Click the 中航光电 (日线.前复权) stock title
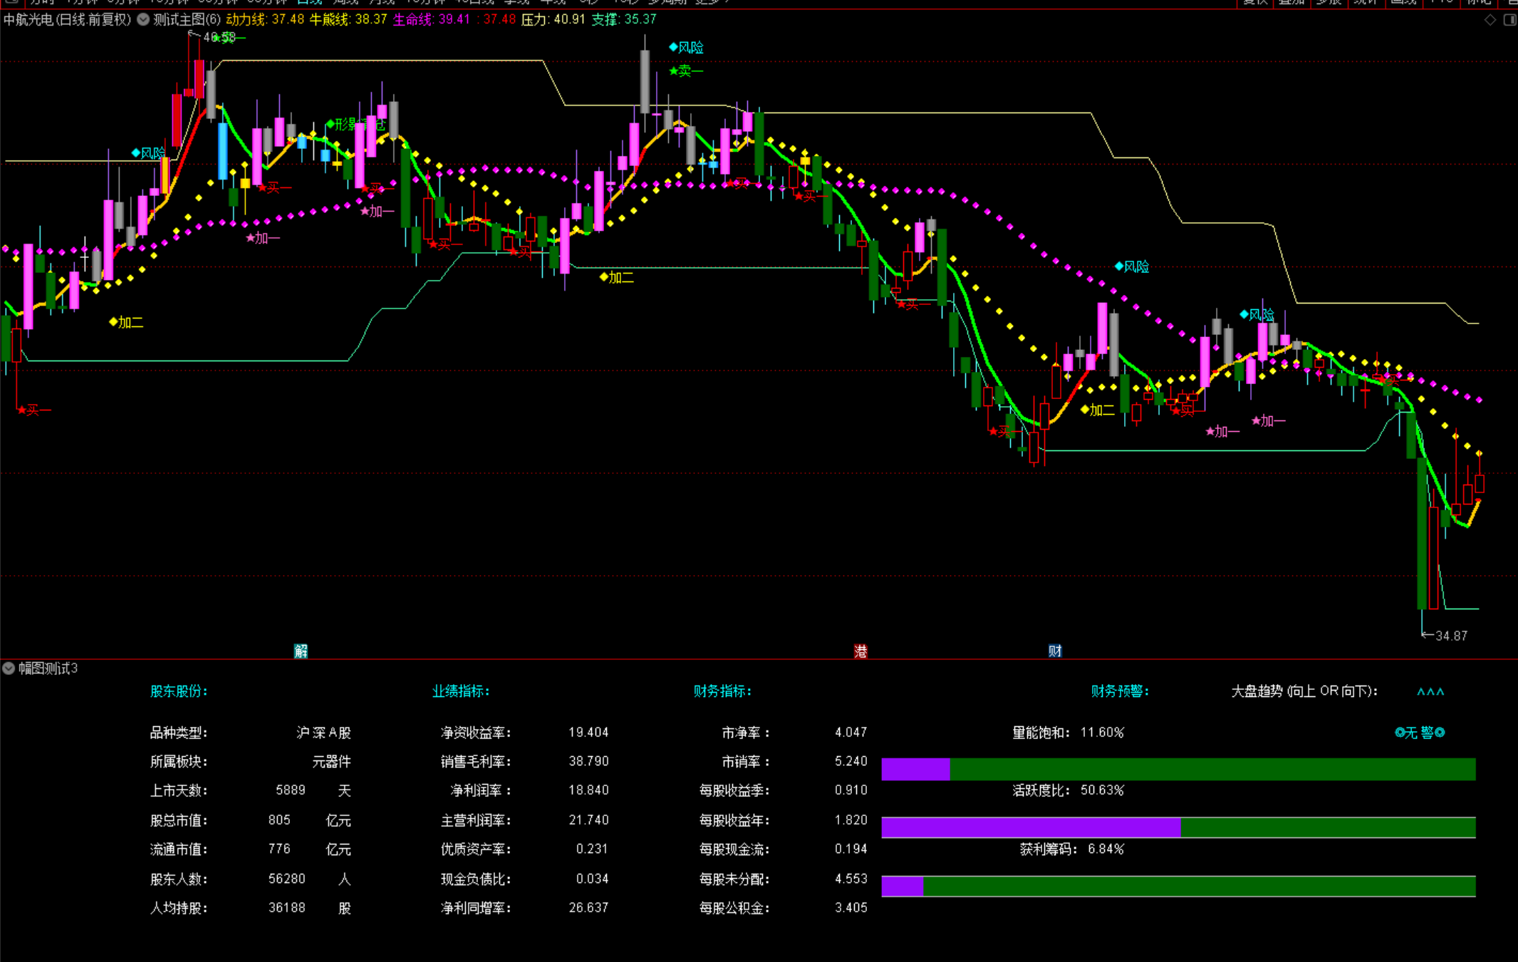Image resolution: width=1518 pixels, height=962 pixels. click(68, 20)
